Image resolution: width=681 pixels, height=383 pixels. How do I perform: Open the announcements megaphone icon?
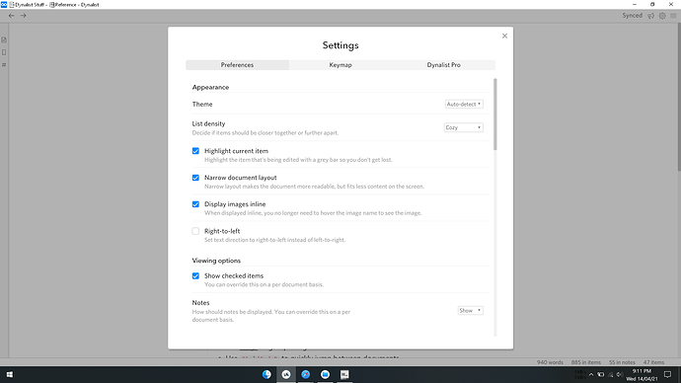tap(650, 16)
